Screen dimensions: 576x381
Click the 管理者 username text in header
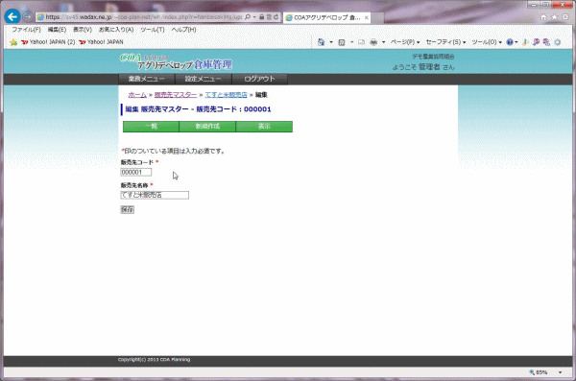(x=429, y=67)
